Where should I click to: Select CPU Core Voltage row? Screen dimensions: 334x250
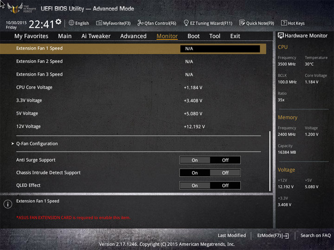click(133, 87)
